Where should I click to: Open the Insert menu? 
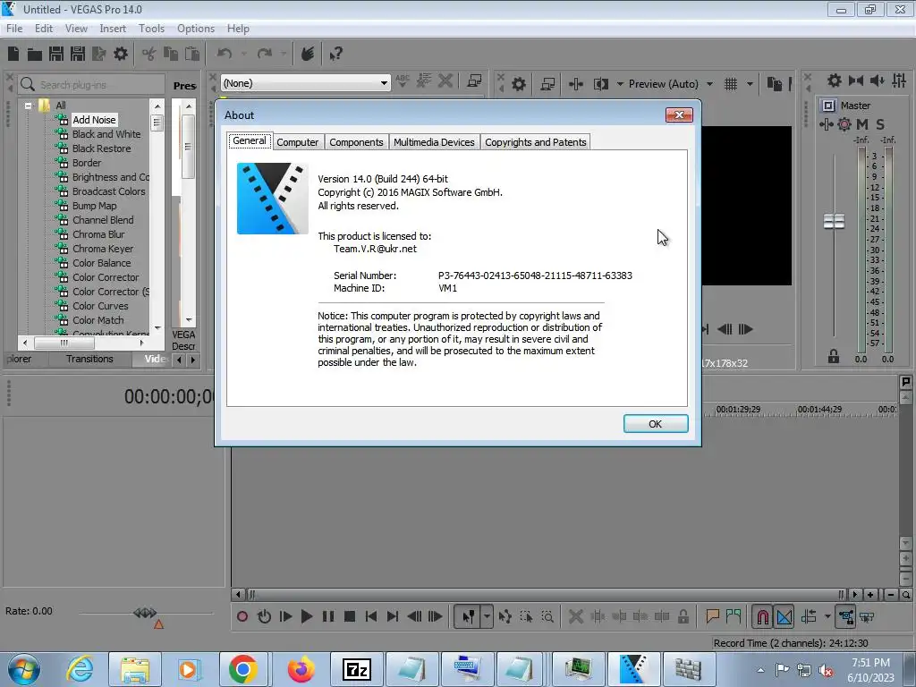(113, 28)
